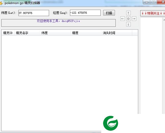Close the 精灵扫描器 window
The image size is (165, 133).
[x=161, y=2]
